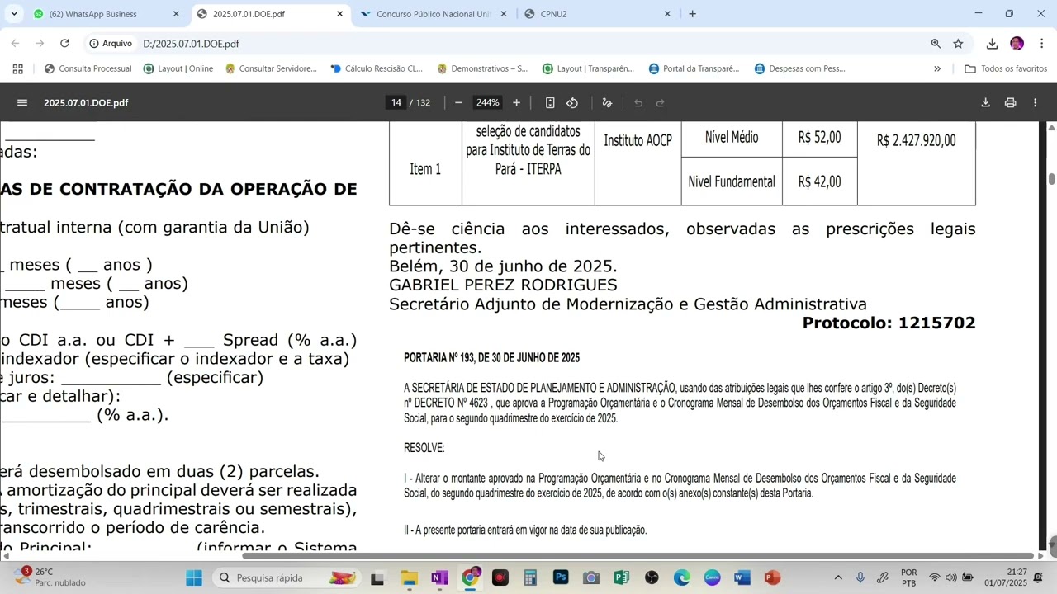
Task: Open the tab search dropdown
Action: 14,14
